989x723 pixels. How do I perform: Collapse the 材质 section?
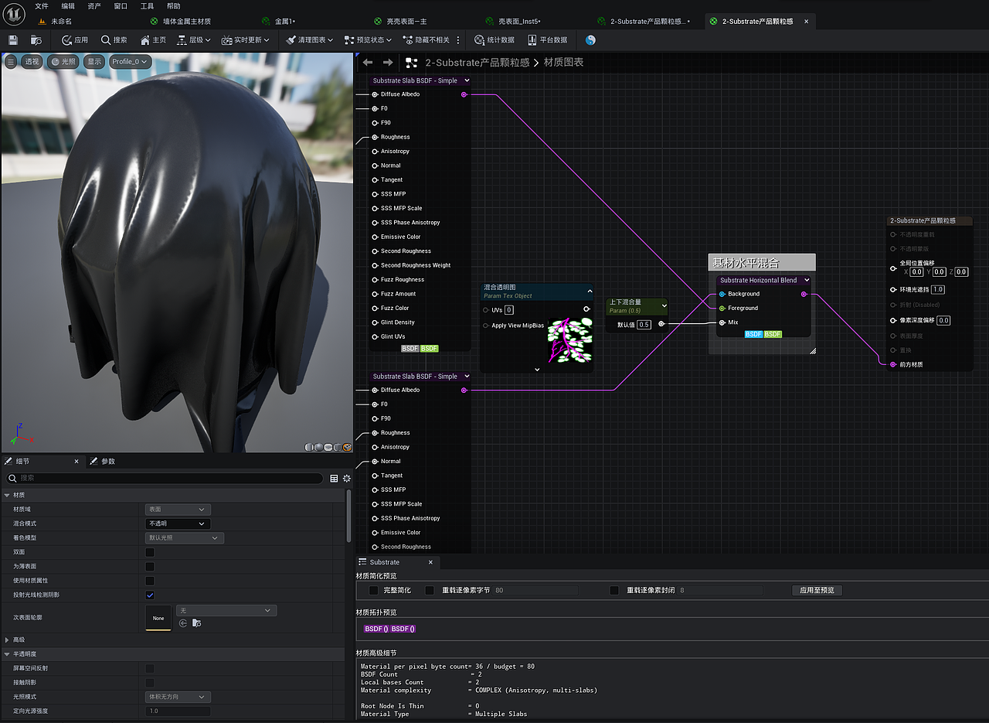point(8,495)
